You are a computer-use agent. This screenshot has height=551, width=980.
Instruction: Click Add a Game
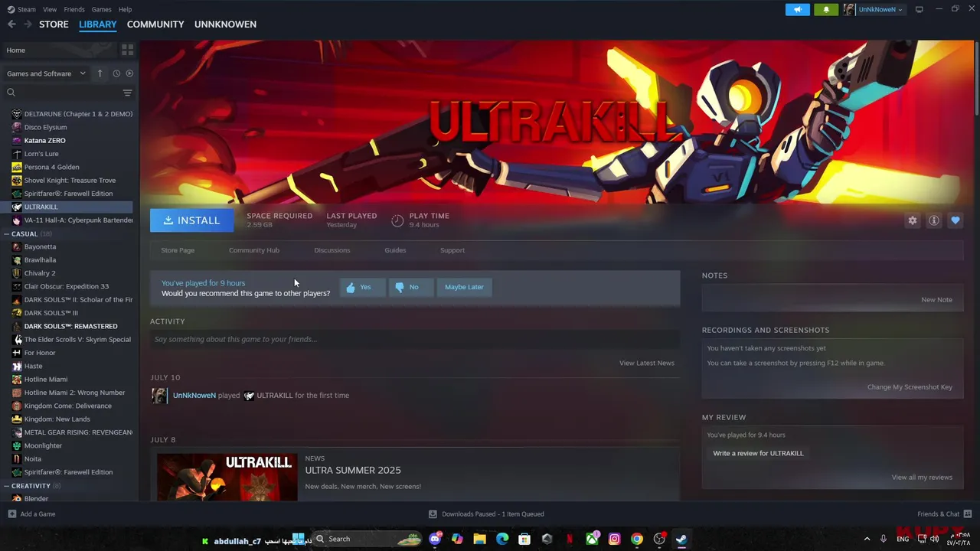31,514
